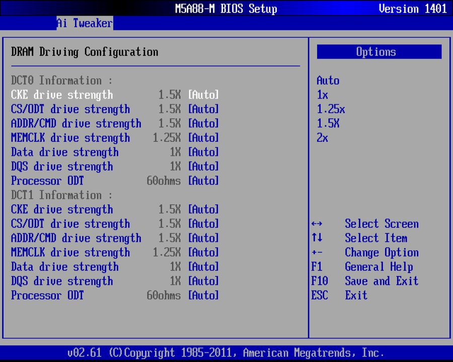Click the Options panel header
The image size is (453, 362).
coord(379,52)
